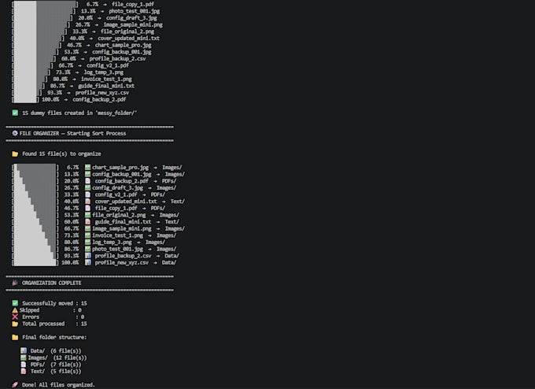Screen dimensions: 535x389
Task: Click the chart icon before profile_new_xyz.csv → Data/
Action: [x=87, y=263]
